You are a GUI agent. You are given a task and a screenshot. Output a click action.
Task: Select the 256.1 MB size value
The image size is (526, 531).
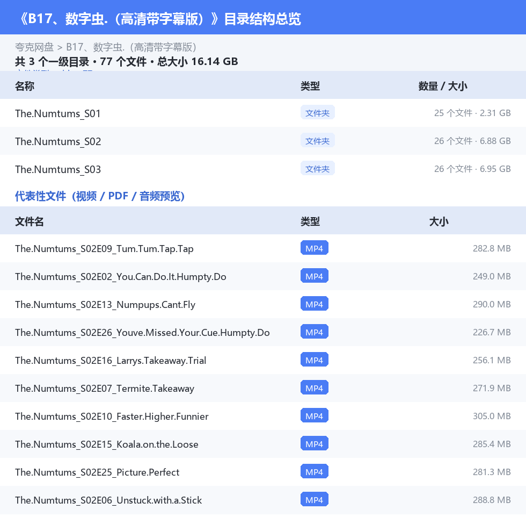tap(492, 360)
